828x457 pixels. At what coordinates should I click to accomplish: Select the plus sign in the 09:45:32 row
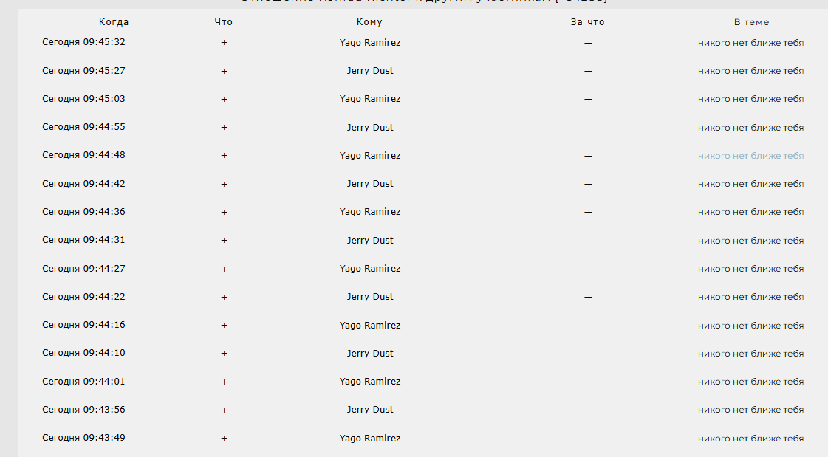pyautogui.click(x=224, y=43)
